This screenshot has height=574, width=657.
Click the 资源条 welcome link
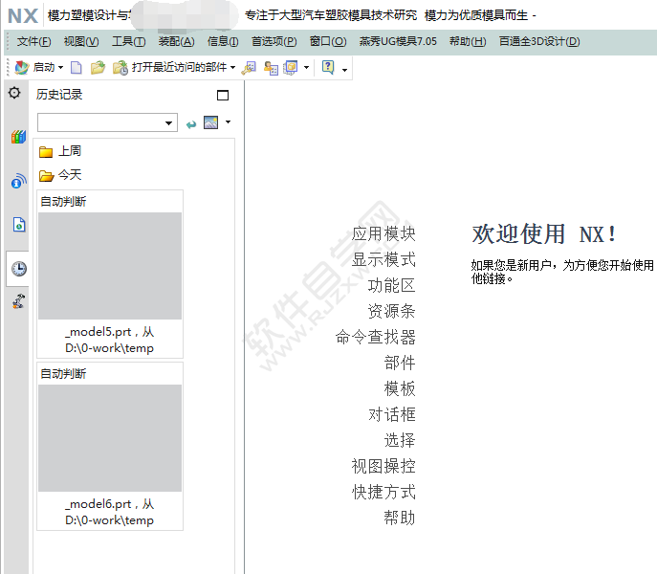391,311
